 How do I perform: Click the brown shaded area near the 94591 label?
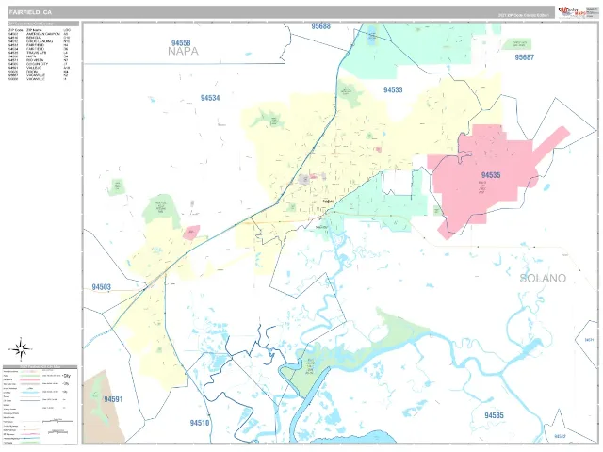click(x=101, y=408)
